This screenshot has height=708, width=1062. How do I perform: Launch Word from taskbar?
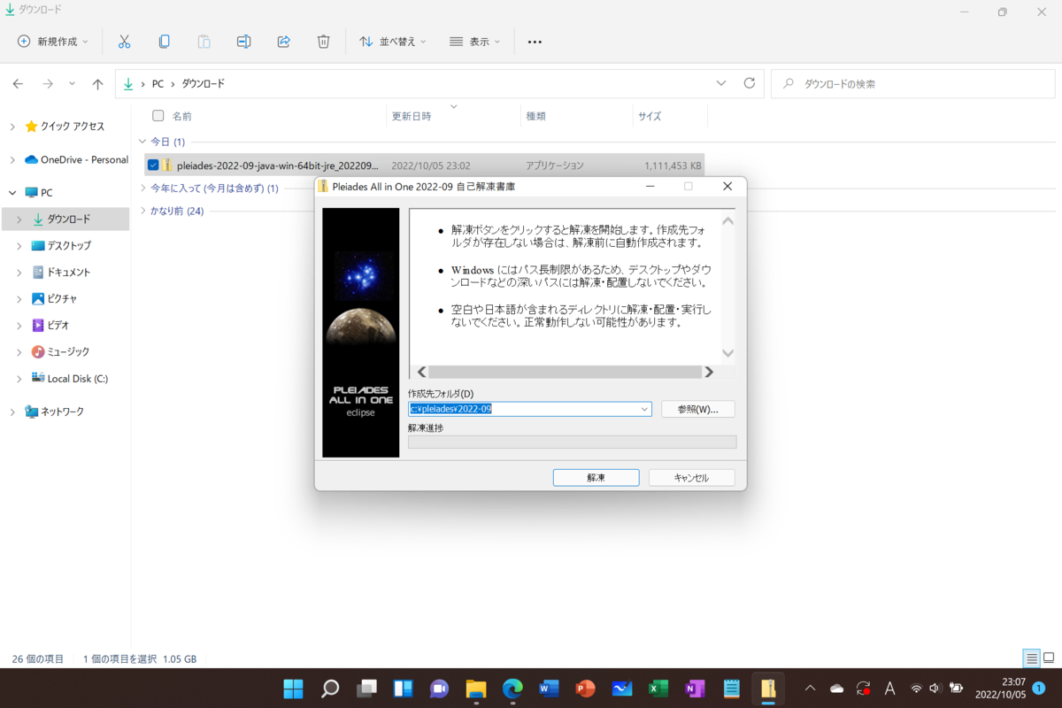pos(549,689)
